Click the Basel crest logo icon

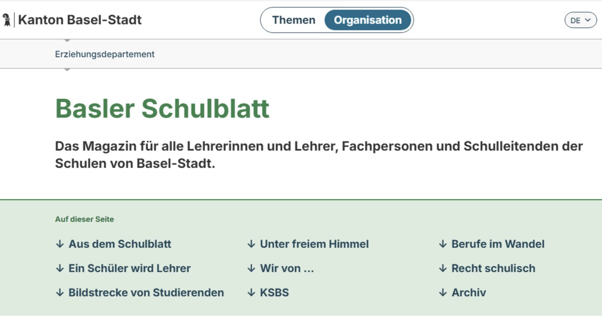[7, 20]
